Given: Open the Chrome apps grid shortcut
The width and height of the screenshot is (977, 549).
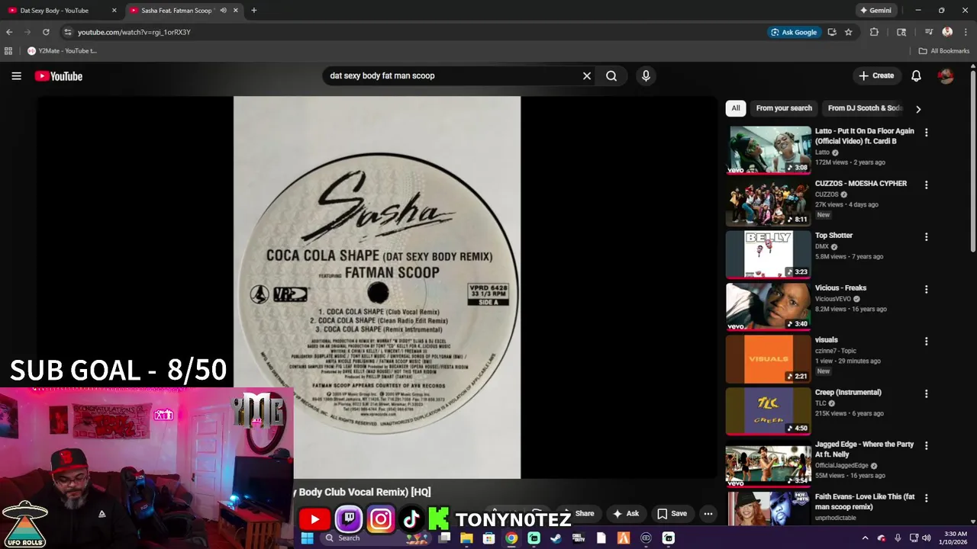Looking at the screenshot, I should click(x=8, y=51).
